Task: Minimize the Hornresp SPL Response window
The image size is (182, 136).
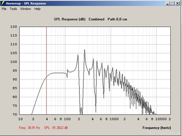Action: [167, 3]
